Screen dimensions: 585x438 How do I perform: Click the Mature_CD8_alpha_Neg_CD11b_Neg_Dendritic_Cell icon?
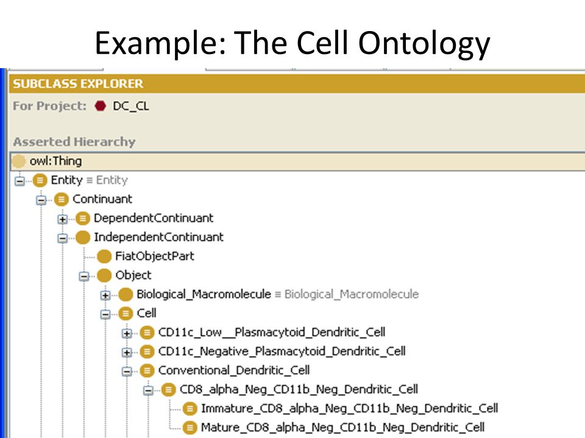tap(190, 428)
